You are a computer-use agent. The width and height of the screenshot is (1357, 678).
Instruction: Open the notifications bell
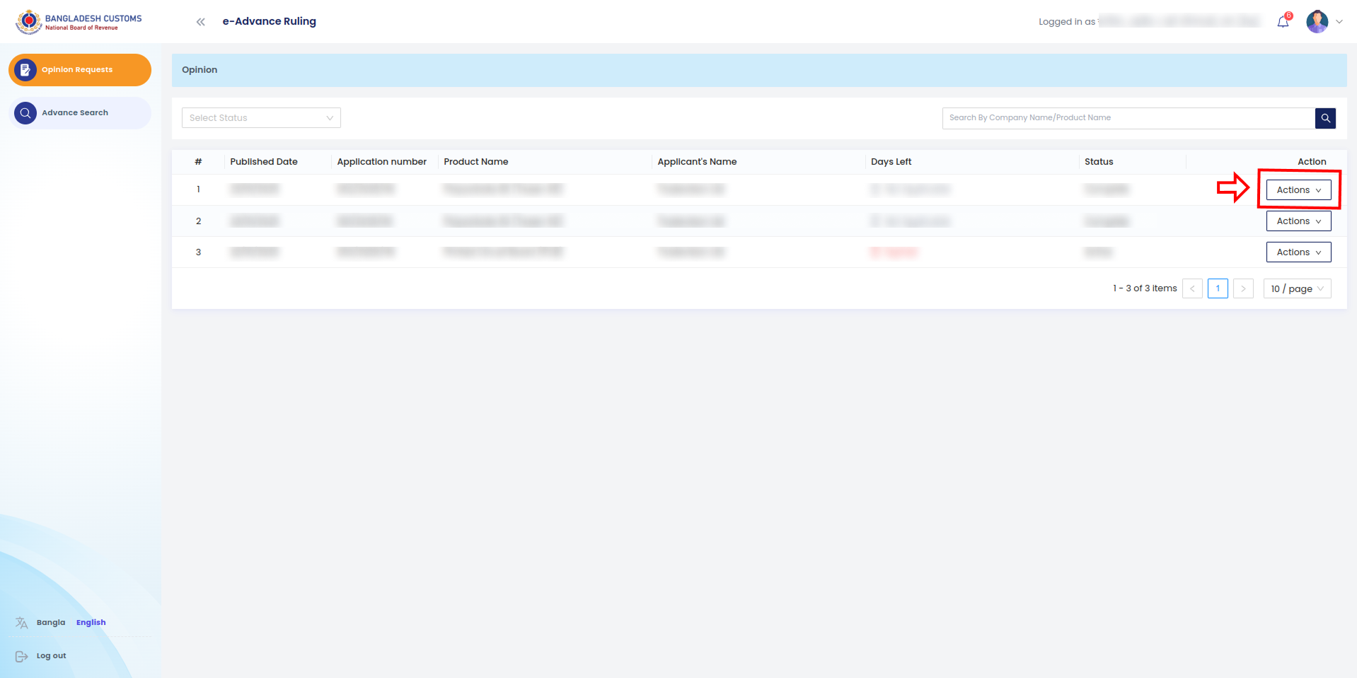click(x=1283, y=22)
